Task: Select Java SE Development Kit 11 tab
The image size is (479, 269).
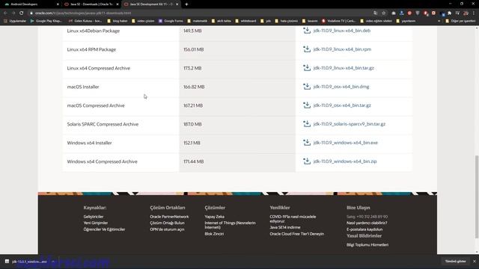Action: point(151,4)
